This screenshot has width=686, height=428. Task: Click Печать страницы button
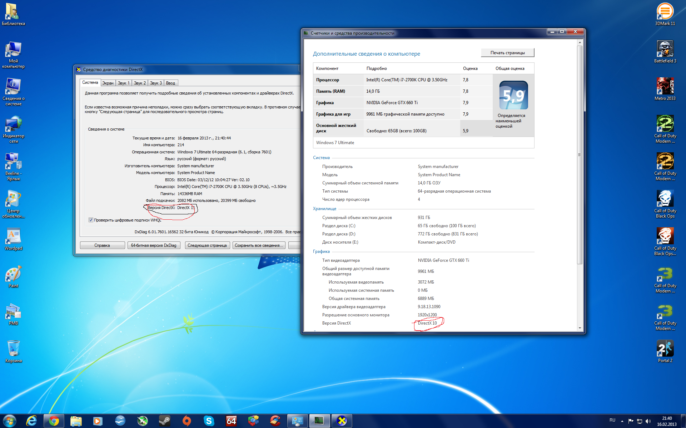(507, 53)
